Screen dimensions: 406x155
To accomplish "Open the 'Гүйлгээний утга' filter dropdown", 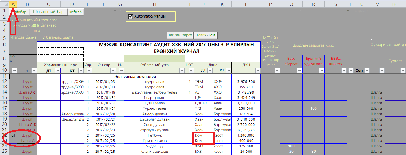I will click(182, 71).
